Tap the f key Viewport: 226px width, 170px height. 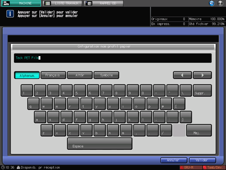coord(80,117)
